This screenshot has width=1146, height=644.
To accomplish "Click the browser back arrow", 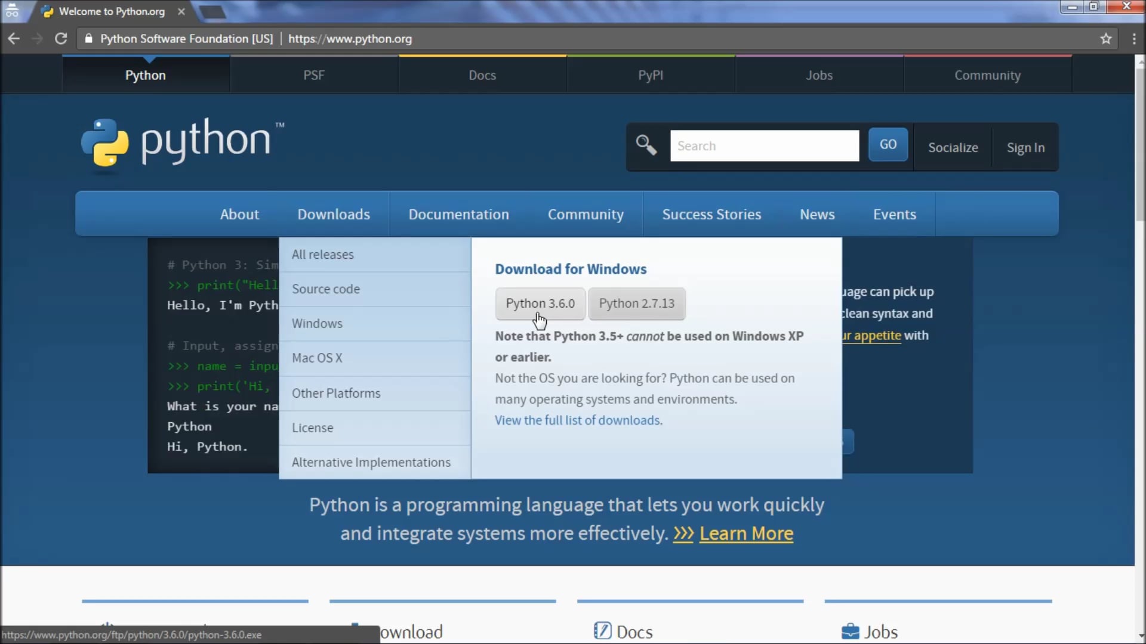I will 14,38.
